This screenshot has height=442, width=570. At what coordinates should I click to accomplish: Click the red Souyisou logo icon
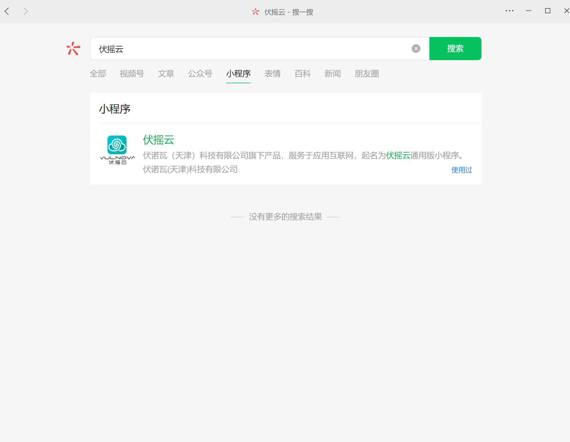coord(73,49)
